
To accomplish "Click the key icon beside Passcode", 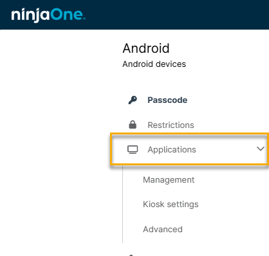I will click(x=133, y=100).
